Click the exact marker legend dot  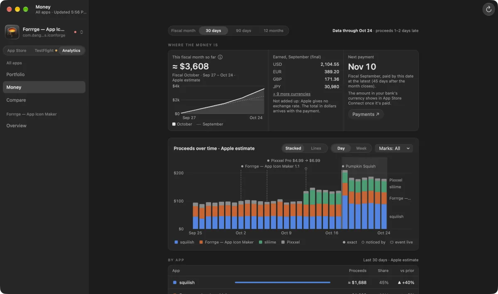point(344,242)
